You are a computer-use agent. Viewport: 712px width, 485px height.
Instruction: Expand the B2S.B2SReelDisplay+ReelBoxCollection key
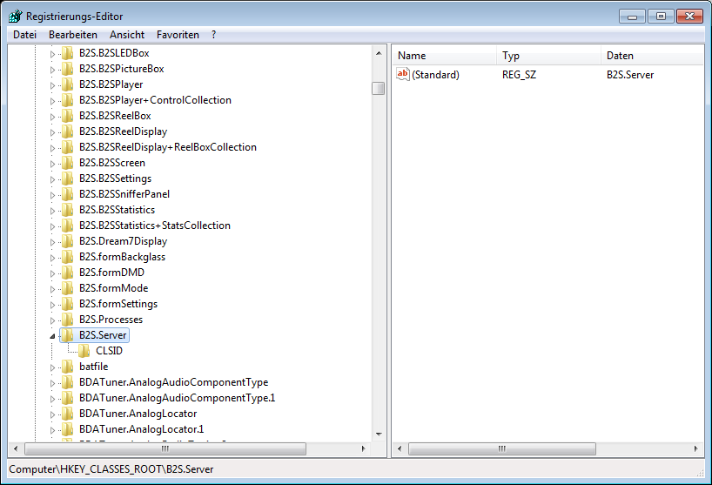pos(52,148)
